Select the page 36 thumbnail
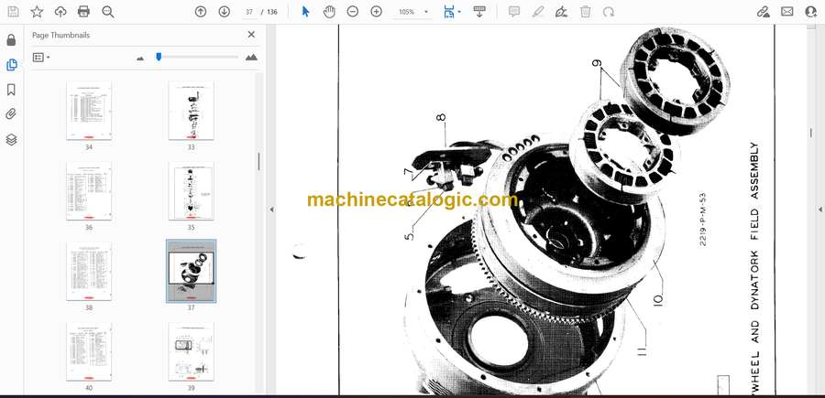This screenshot has height=398, width=825. click(x=89, y=190)
